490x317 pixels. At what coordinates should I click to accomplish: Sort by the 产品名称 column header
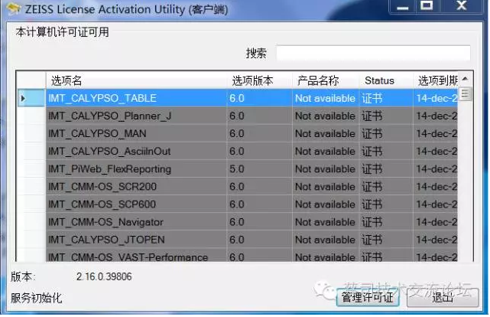point(326,80)
